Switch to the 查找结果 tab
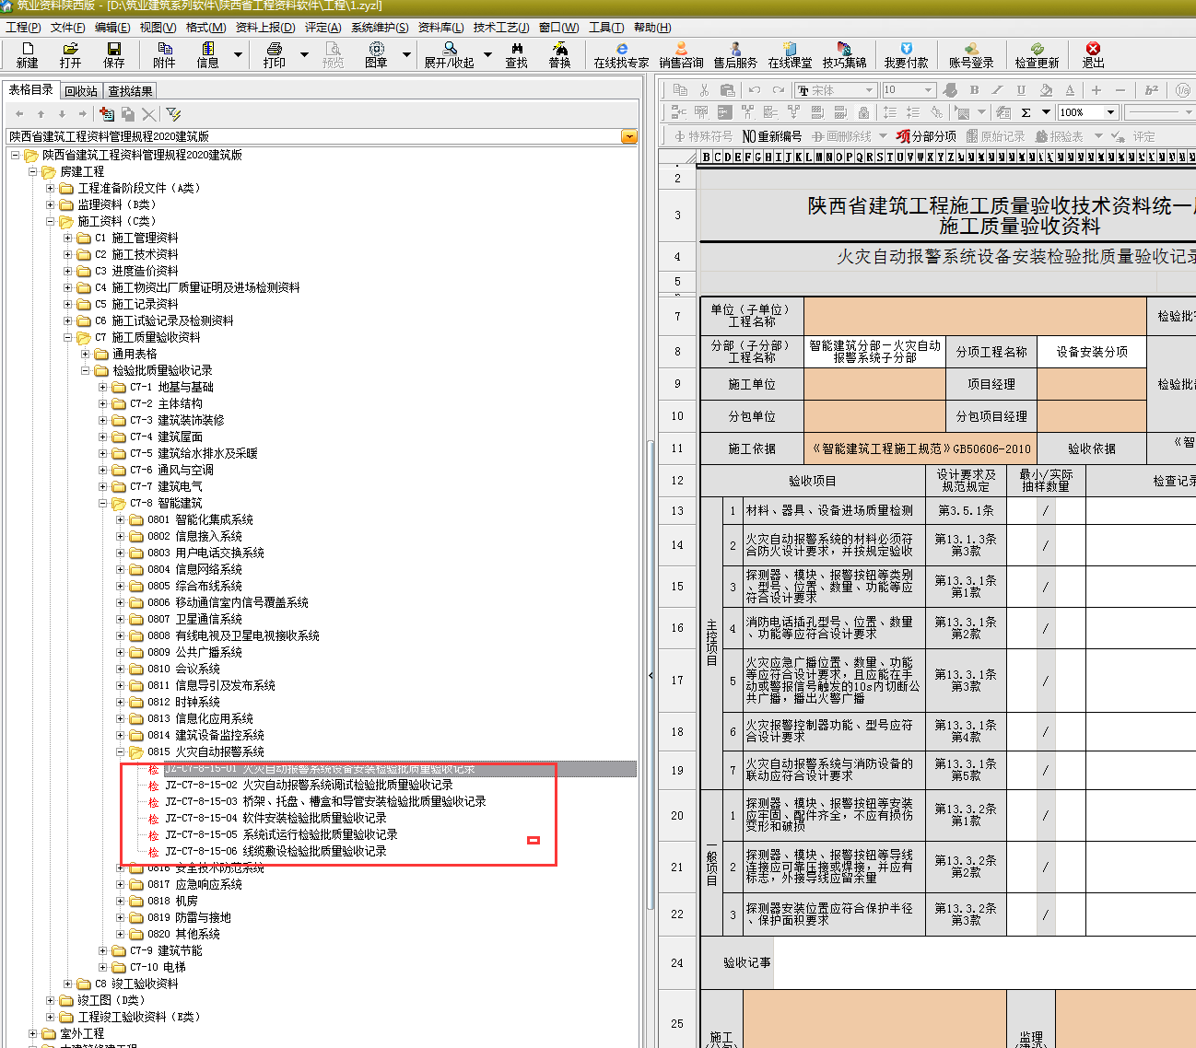The height and width of the screenshot is (1048, 1196). click(x=130, y=91)
